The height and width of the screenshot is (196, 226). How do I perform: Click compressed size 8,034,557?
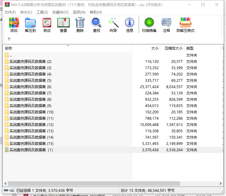click(174, 87)
